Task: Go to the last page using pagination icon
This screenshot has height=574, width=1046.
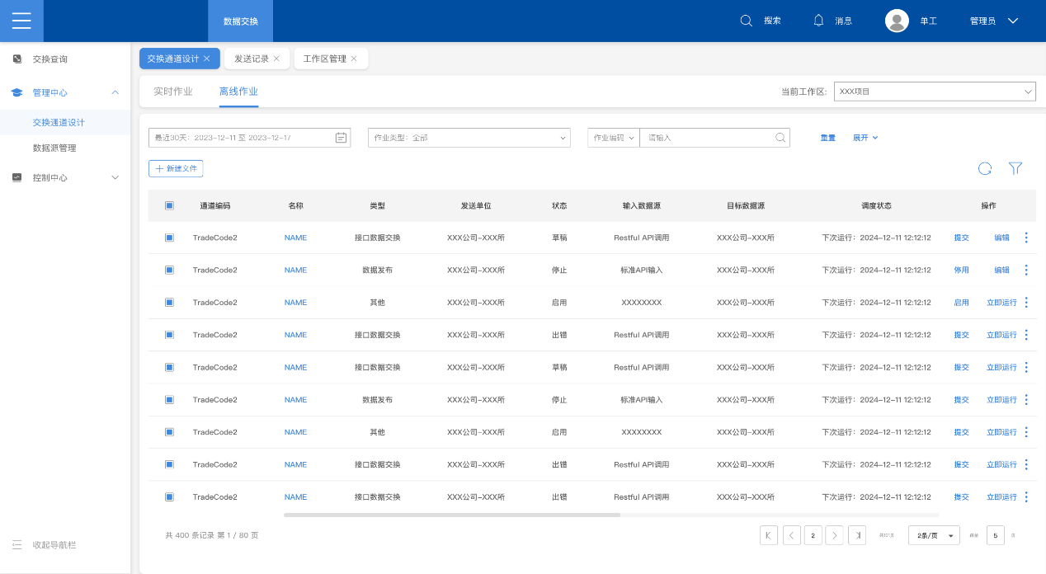Action: [857, 535]
